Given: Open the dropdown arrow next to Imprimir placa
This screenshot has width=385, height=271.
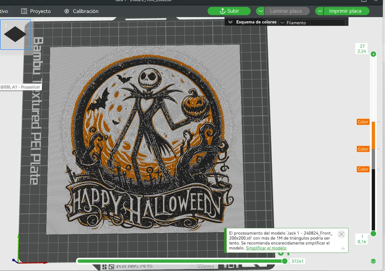Looking at the screenshot, I should tap(319, 11).
